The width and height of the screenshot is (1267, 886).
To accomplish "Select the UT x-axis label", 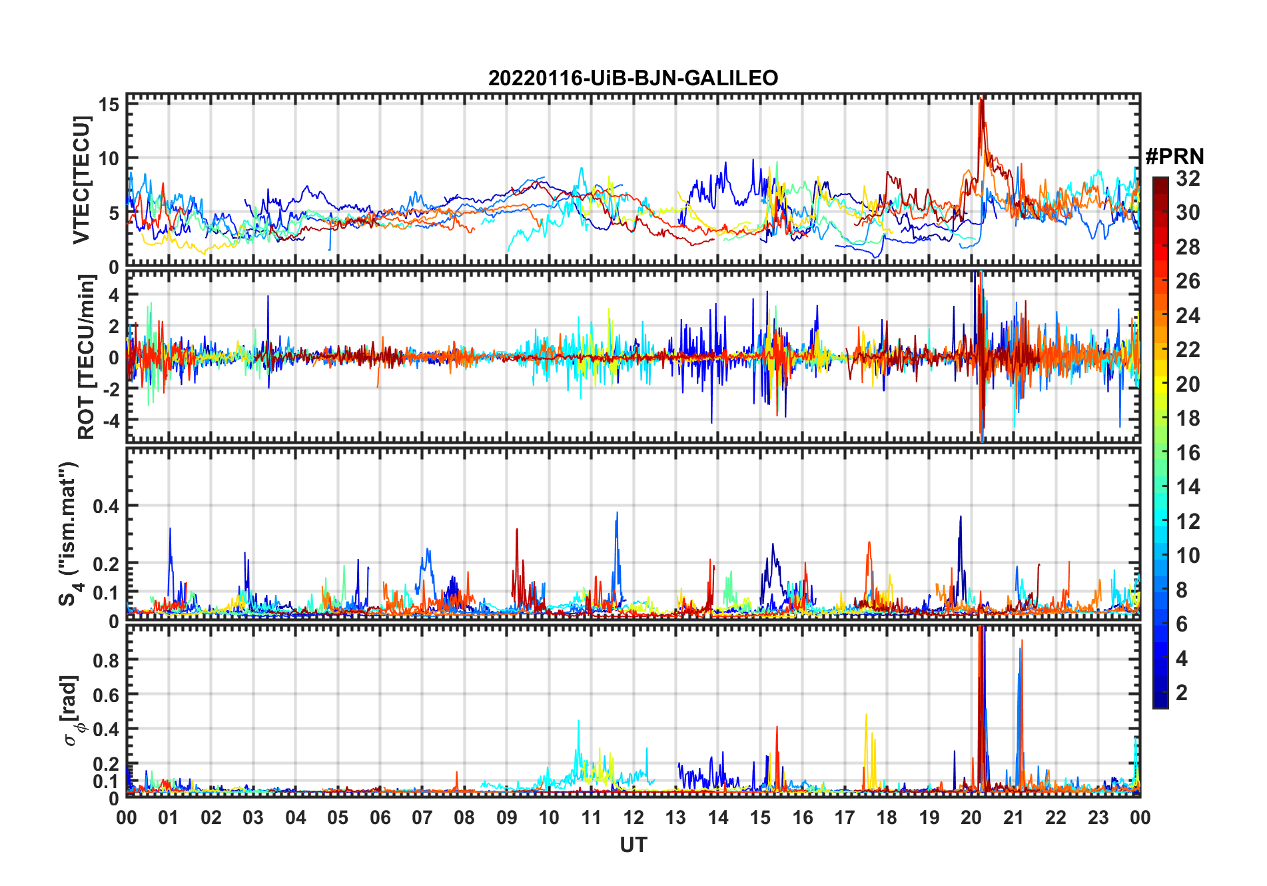I will point(633,845).
